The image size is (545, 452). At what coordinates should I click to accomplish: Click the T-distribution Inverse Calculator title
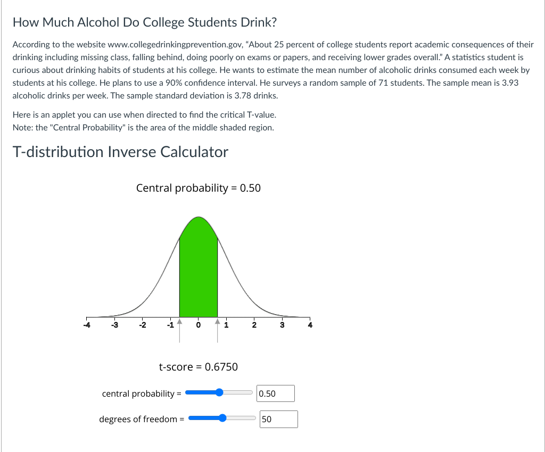(121, 152)
